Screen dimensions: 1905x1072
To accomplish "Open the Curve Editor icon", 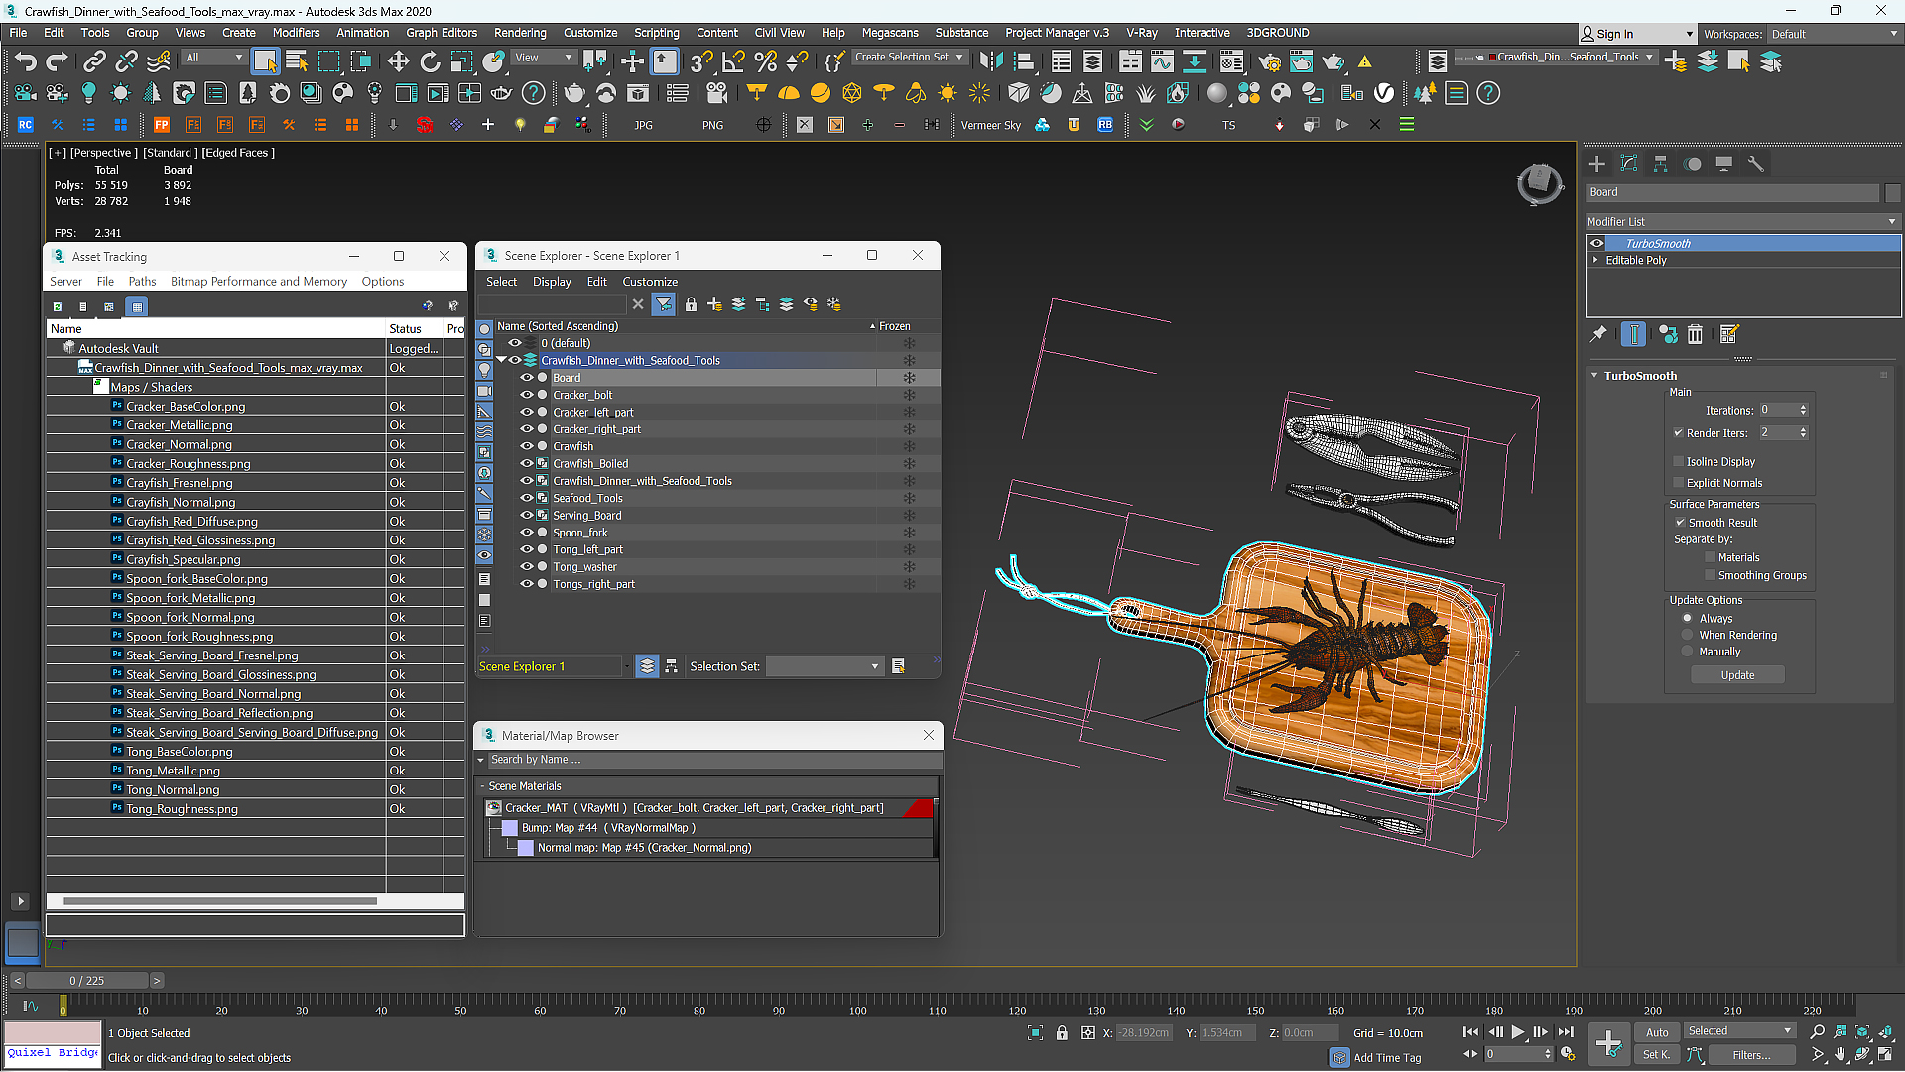I will (x=1162, y=61).
